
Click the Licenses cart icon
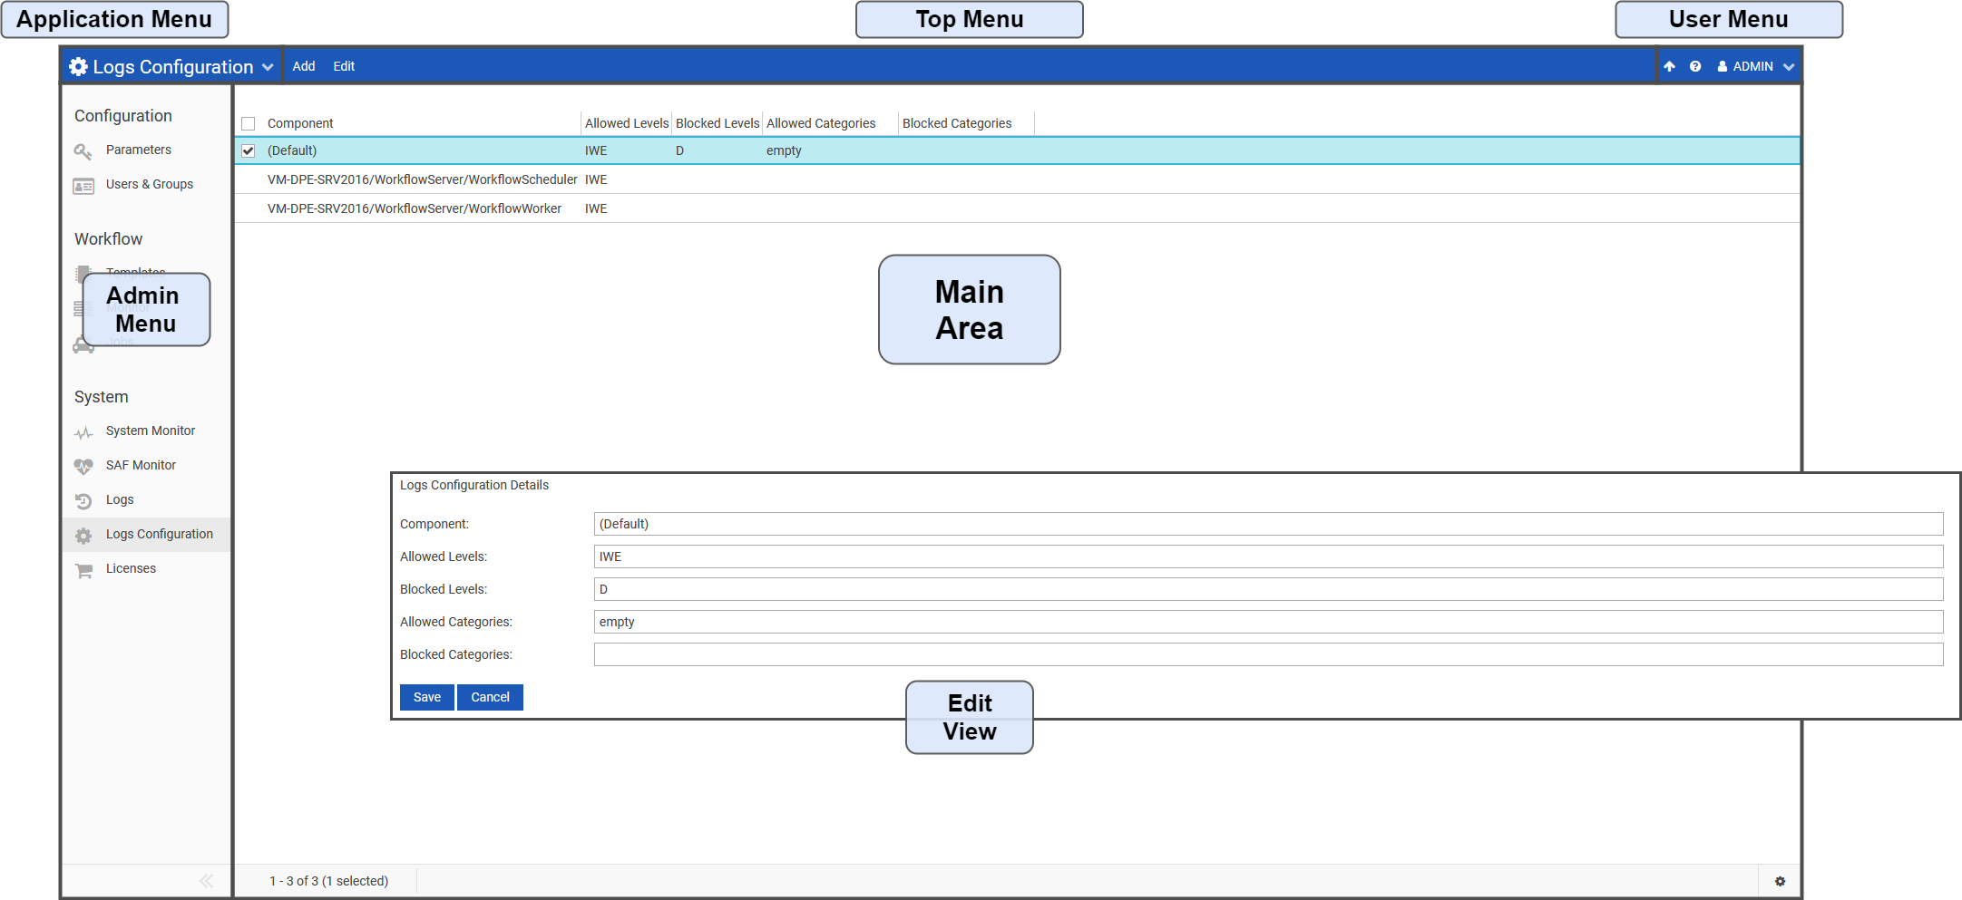click(83, 570)
